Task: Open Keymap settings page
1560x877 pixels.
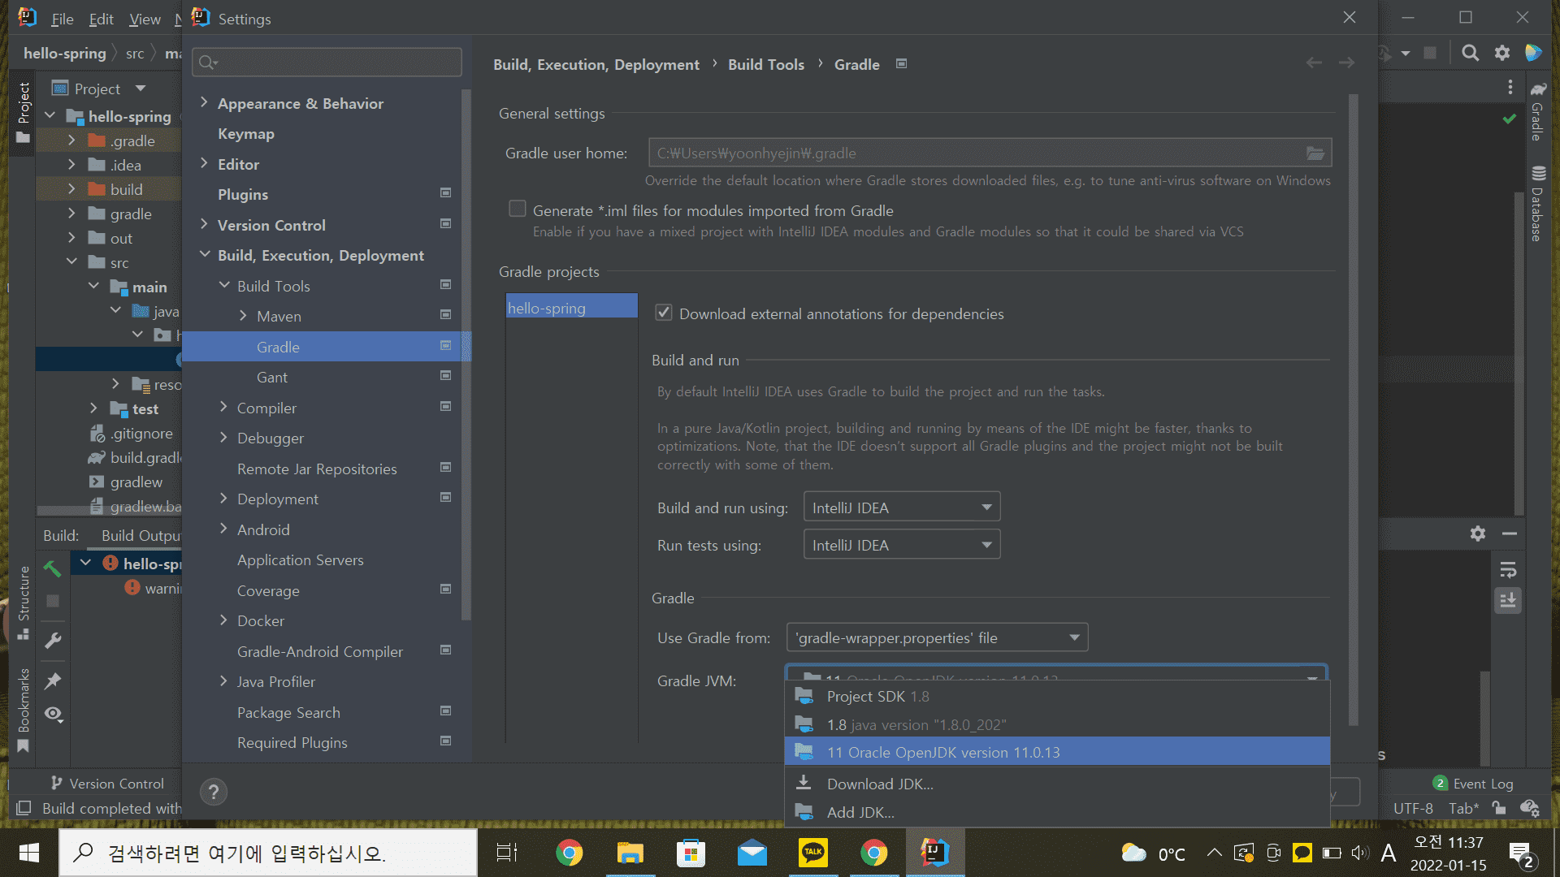Action: (x=245, y=133)
